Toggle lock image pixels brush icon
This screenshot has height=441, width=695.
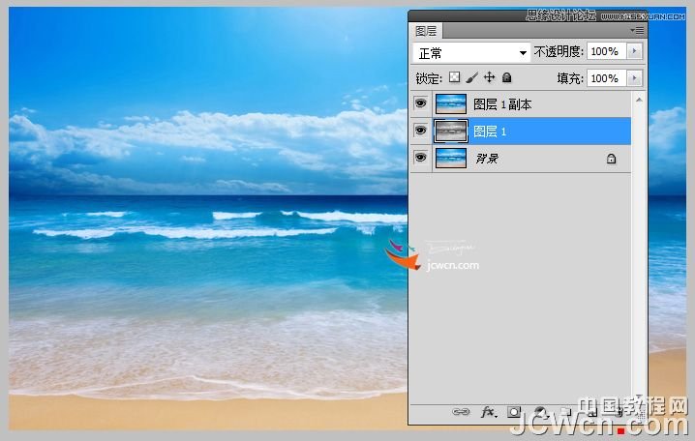click(472, 78)
